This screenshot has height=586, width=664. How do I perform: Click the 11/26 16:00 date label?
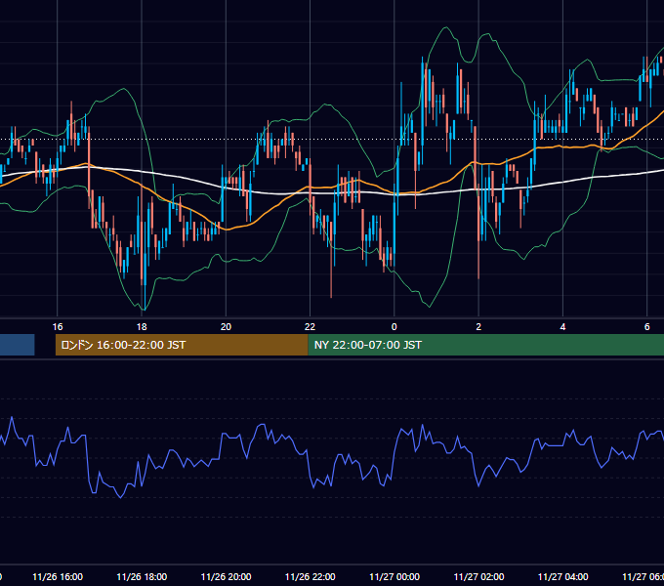pos(58,577)
